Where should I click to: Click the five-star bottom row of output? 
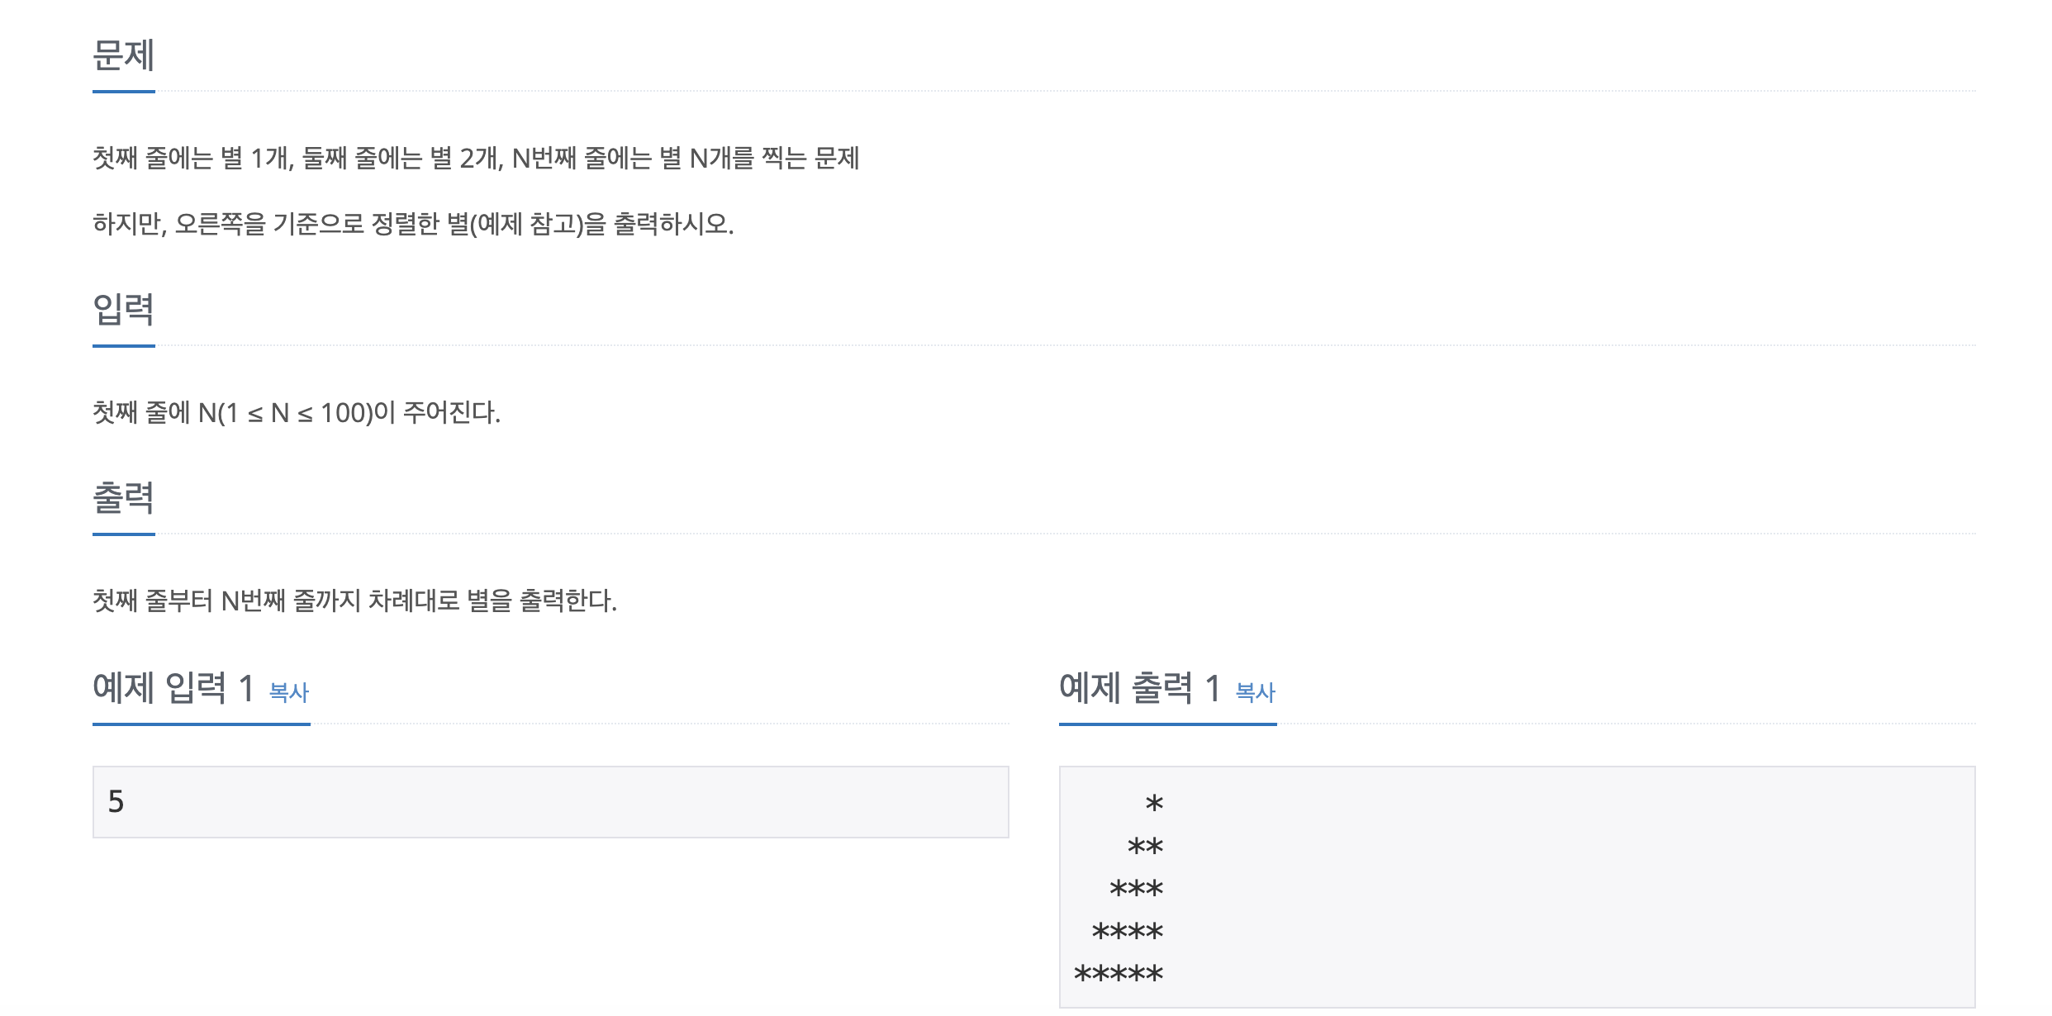point(1118,975)
